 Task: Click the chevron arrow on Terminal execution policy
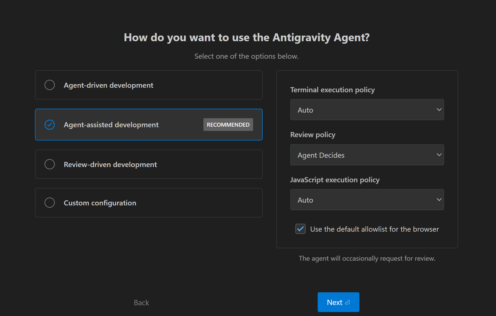point(439,109)
